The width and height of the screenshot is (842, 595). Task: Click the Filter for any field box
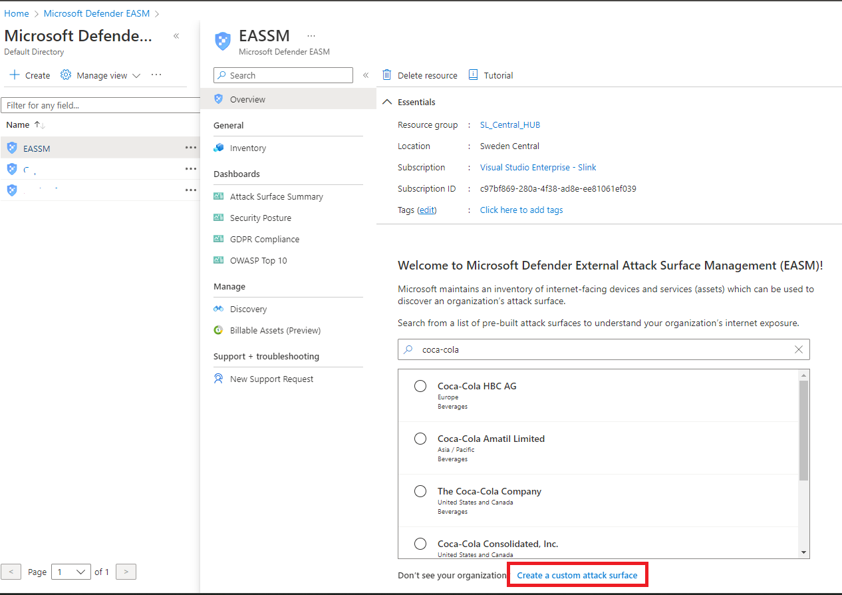pos(100,105)
